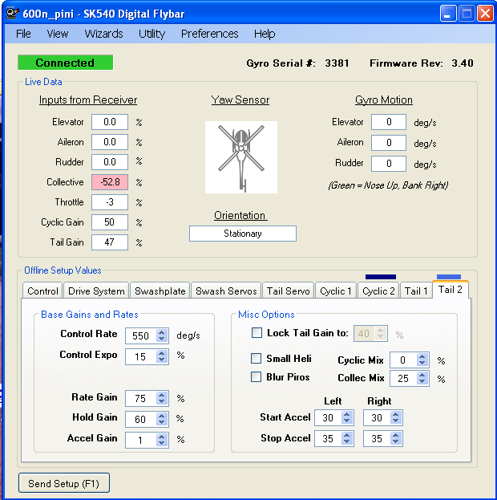
Task: Increase Hold Gain with up arrow
Action: [162, 416]
